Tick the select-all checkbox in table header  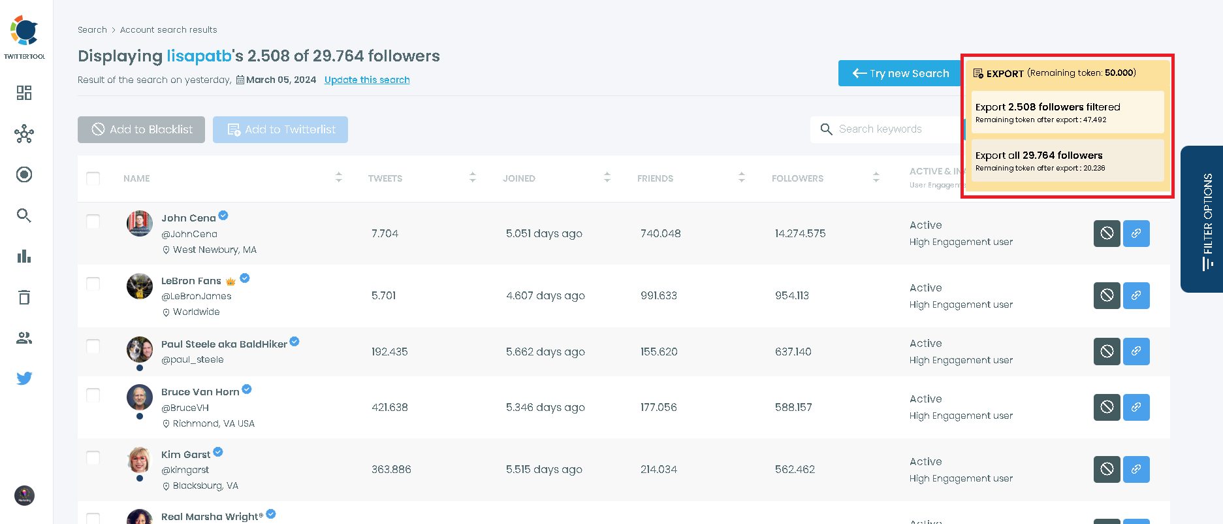pos(93,178)
